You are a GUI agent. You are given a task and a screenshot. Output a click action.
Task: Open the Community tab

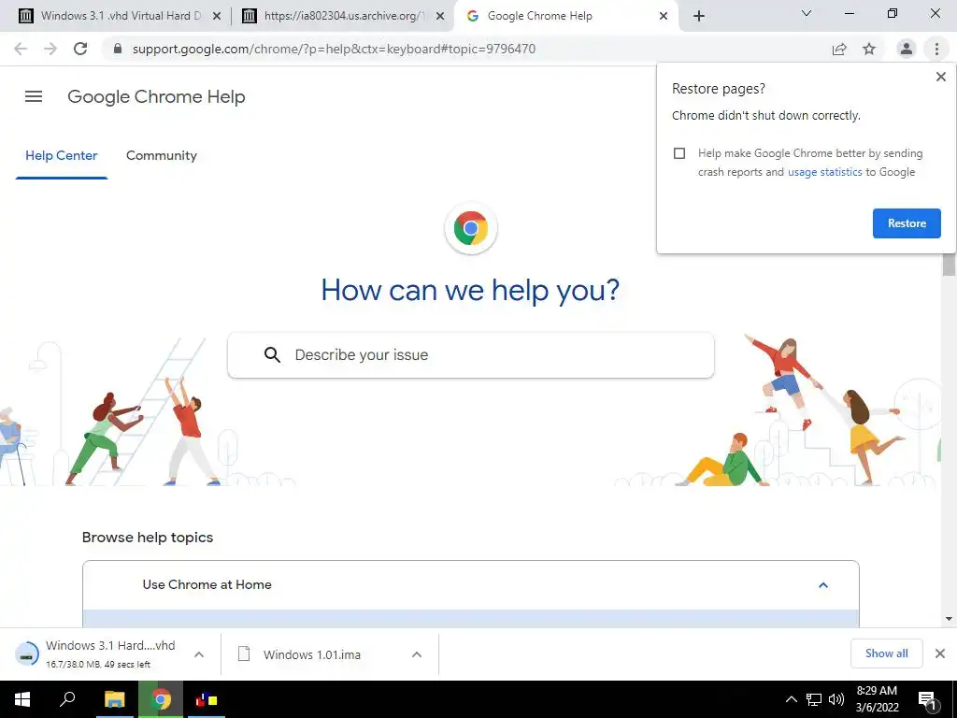tap(161, 156)
